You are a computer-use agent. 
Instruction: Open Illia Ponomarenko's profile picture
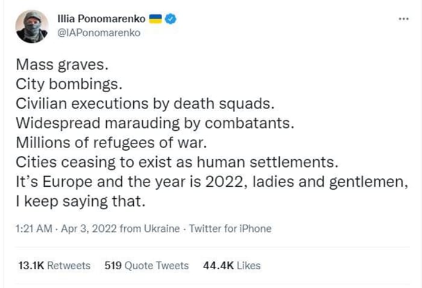point(32,27)
